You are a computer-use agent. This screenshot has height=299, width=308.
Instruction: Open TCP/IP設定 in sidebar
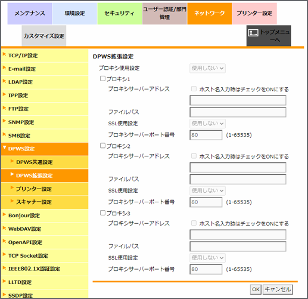click(x=45, y=56)
